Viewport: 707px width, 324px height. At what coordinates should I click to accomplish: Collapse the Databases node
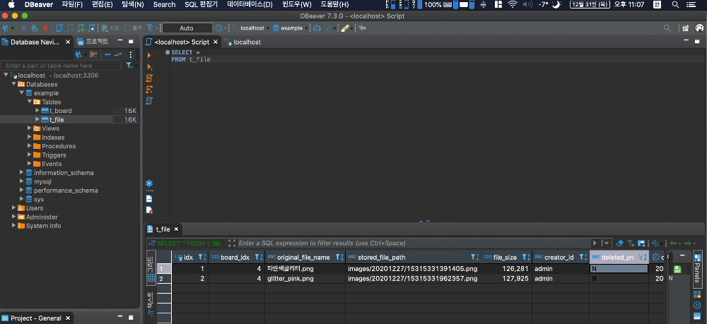(x=14, y=84)
